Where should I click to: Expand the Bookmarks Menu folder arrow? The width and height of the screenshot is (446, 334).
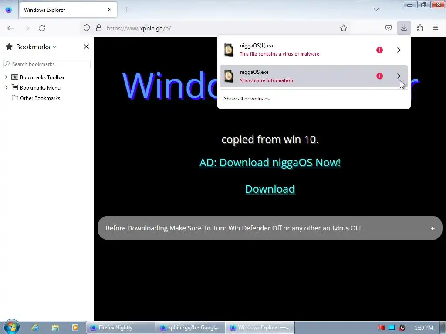pyautogui.click(x=6, y=87)
